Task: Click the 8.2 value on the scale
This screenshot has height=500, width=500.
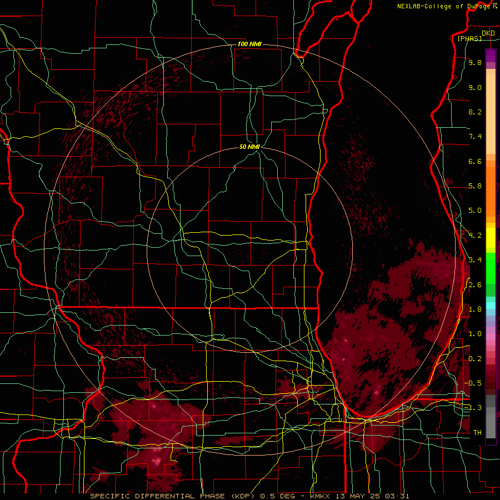Action: click(x=475, y=112)
